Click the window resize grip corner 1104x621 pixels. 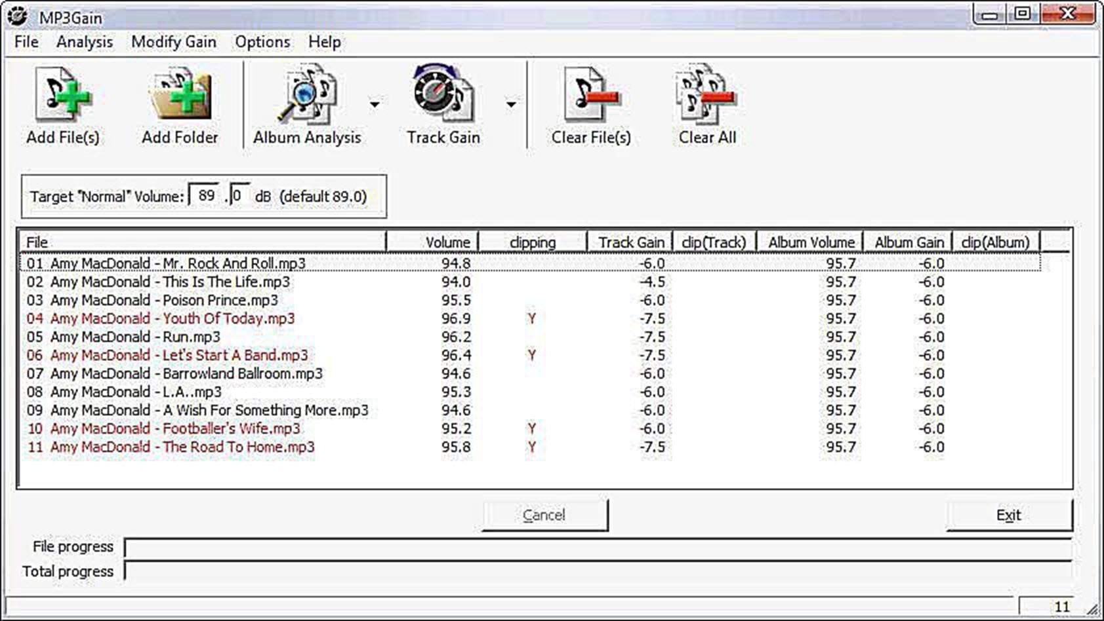coord(1094,609)
